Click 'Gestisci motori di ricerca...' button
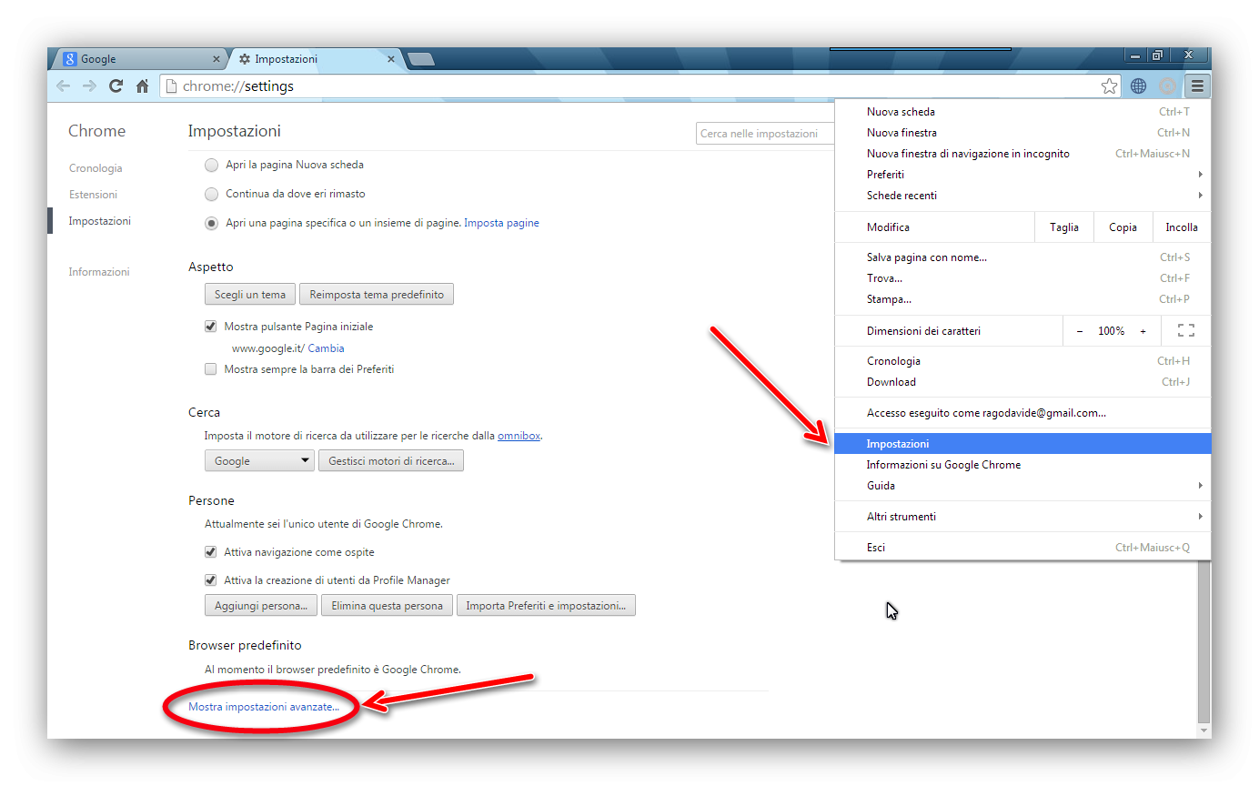1259x786 pixels. pos(391,461)
